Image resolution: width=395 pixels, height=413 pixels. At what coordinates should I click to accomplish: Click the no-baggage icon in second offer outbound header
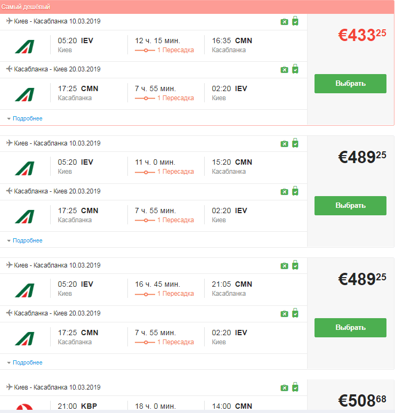point(284,144)
